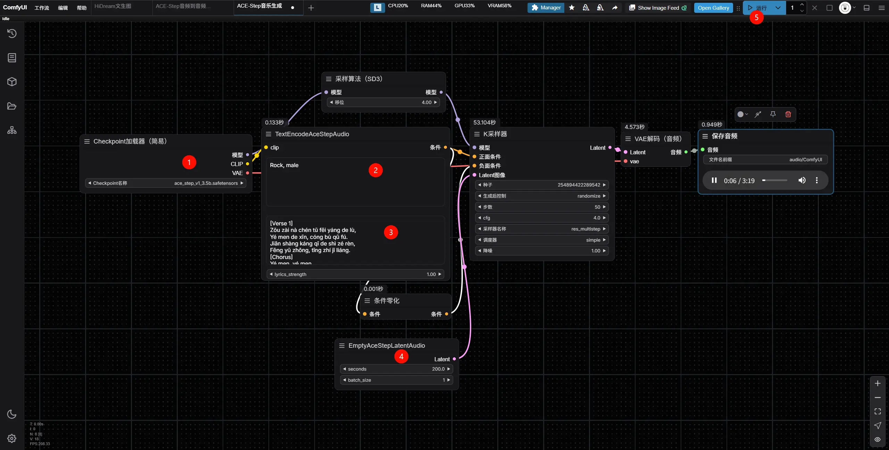This screenshot has height=450, width=889.
Task: Open 生成后控制 randomize dropdown
Action: [542, 196]
